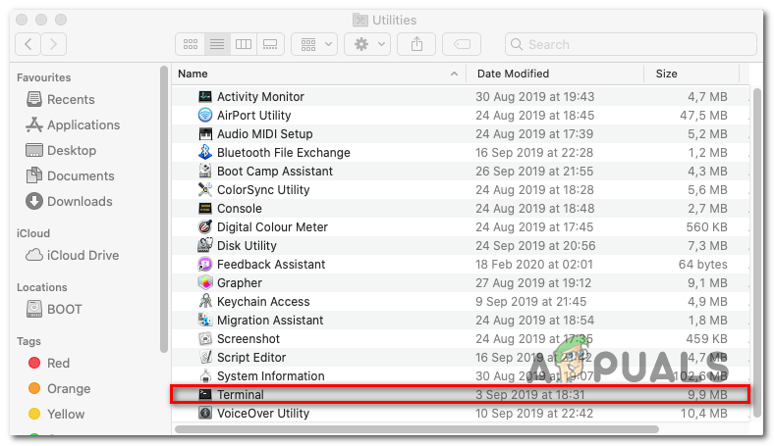Select the "Disk Utility" file name
The width and height of the screenshot is (774, 446).
tap(247, 245)
